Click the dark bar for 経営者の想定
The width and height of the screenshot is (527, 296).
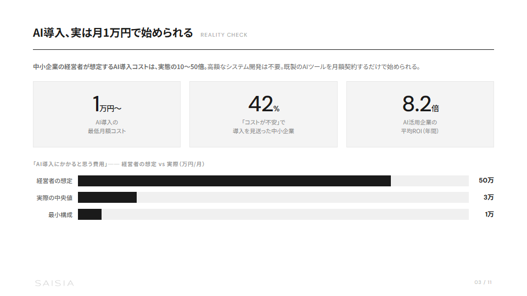click(x=234, y=181)
